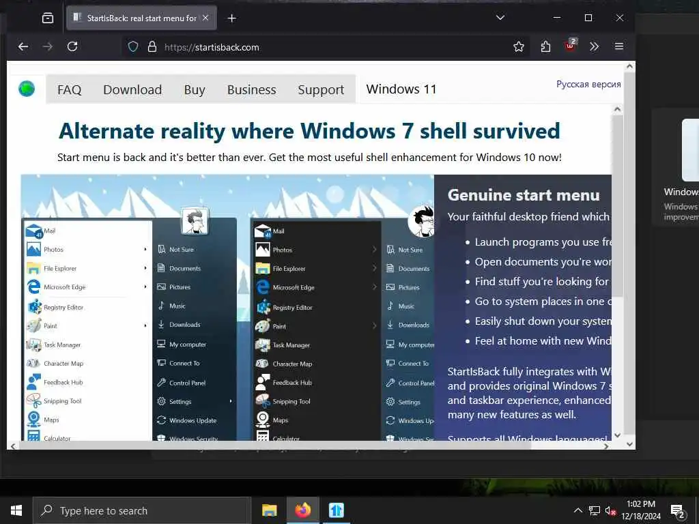This screenshot has width=699, height=524.
Task: Open a new tab with the plus button
Action: coord(232,18)
